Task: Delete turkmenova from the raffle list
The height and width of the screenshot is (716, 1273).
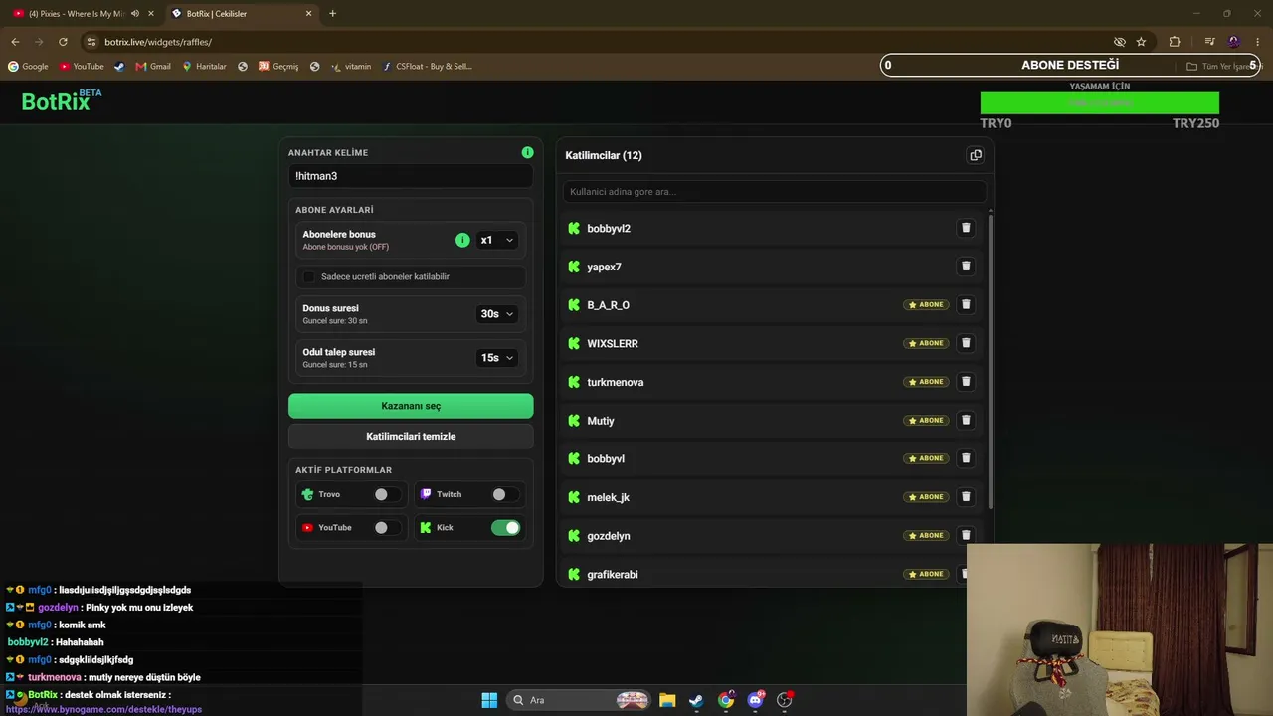Action: click(x=965, y=381)
